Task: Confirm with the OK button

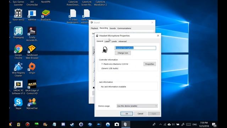Action: click(127, 114)
